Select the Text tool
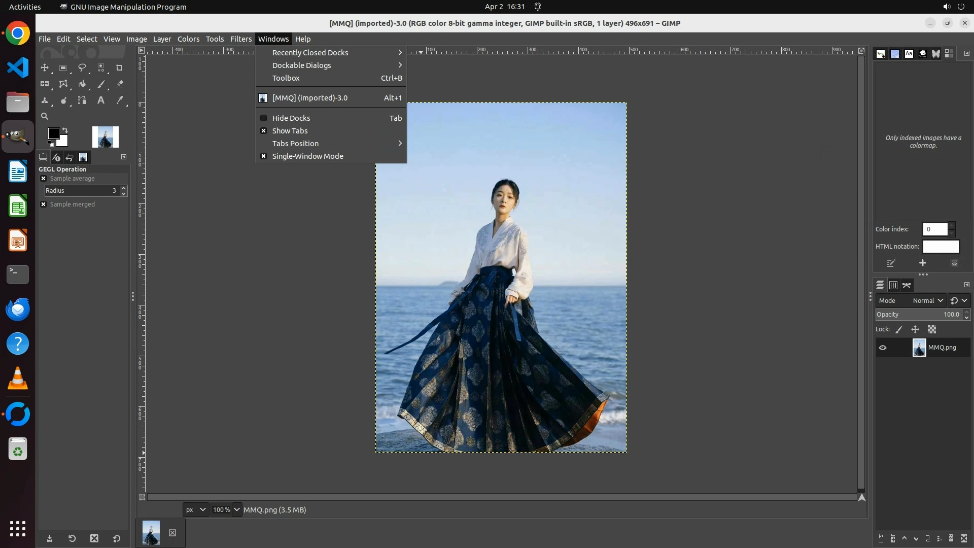The width and height of the screenshot is (974, 548). [x=101, y=100]
